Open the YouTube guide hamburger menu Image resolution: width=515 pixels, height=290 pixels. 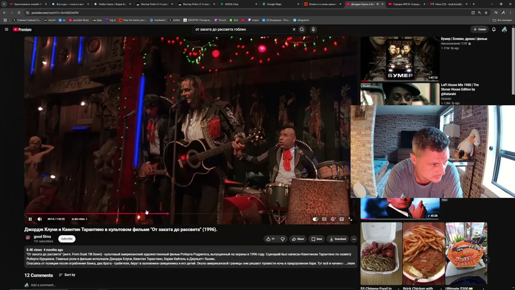tap(6, 29)
